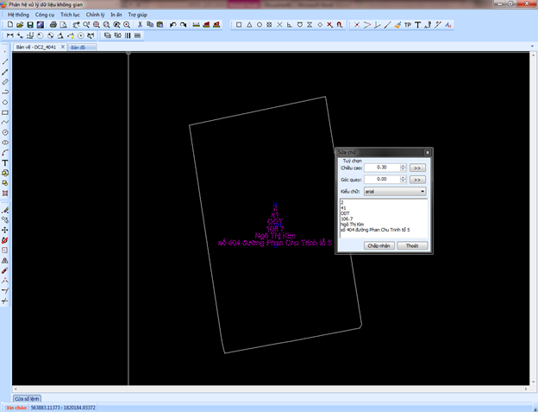This screenshot has width=538, height=412.
Task: Open the Trích lục menu
Action: (71, 15)
